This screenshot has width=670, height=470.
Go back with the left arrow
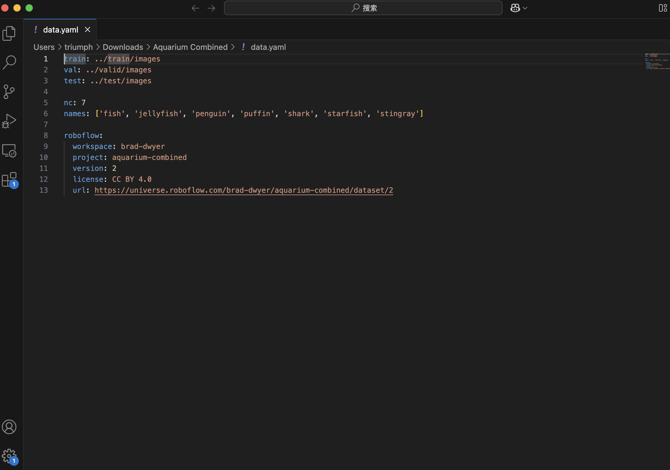(195, 8)
